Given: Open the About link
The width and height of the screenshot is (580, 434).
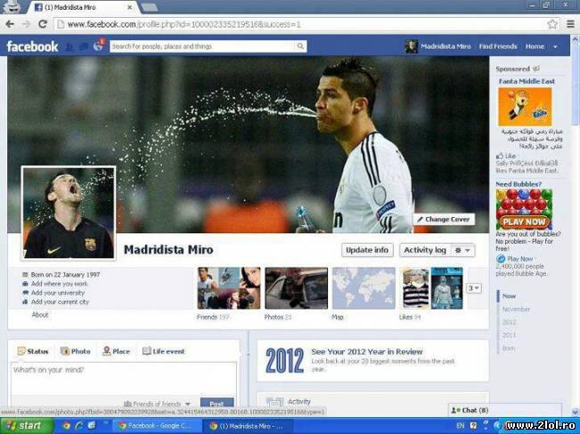Looking at the screenshot, I should coord(40,315).
